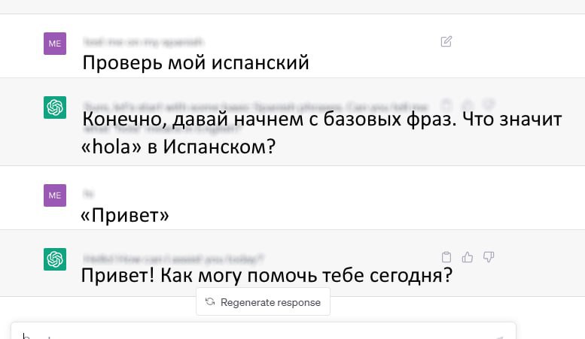This screenshot has width=585, height=339.
Task: Click the blurred text above the «Привет» message
Action: coord(89,194)
